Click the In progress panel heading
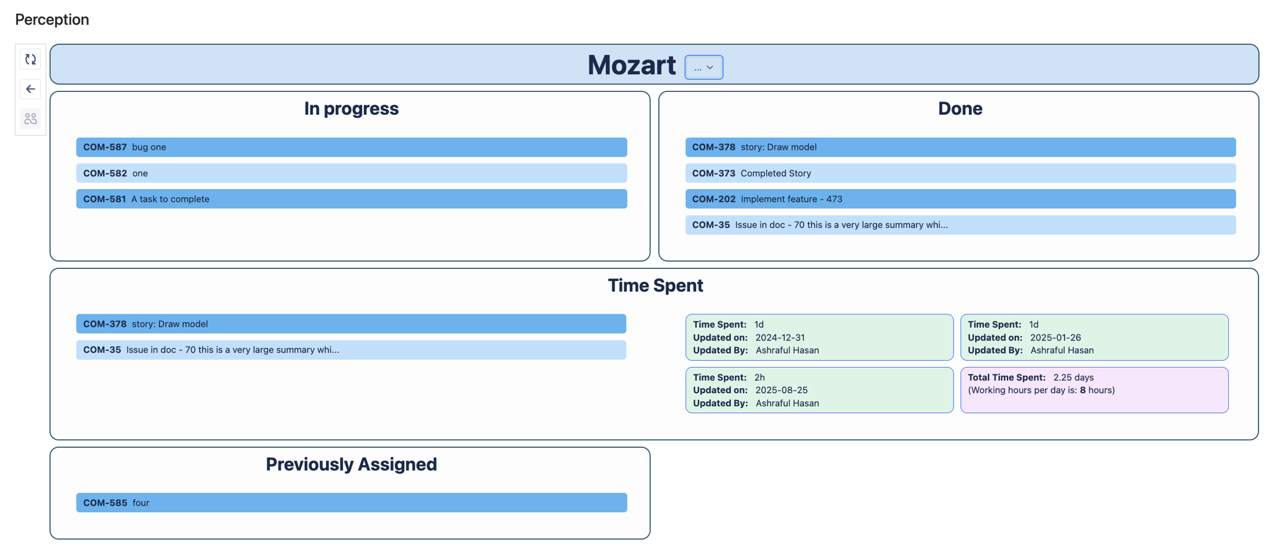 coord(351,109)
